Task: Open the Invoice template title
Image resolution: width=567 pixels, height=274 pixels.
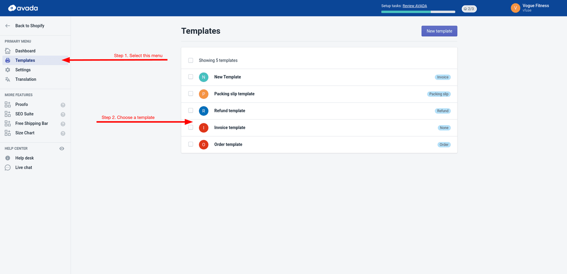Action: tap(230, 128)
